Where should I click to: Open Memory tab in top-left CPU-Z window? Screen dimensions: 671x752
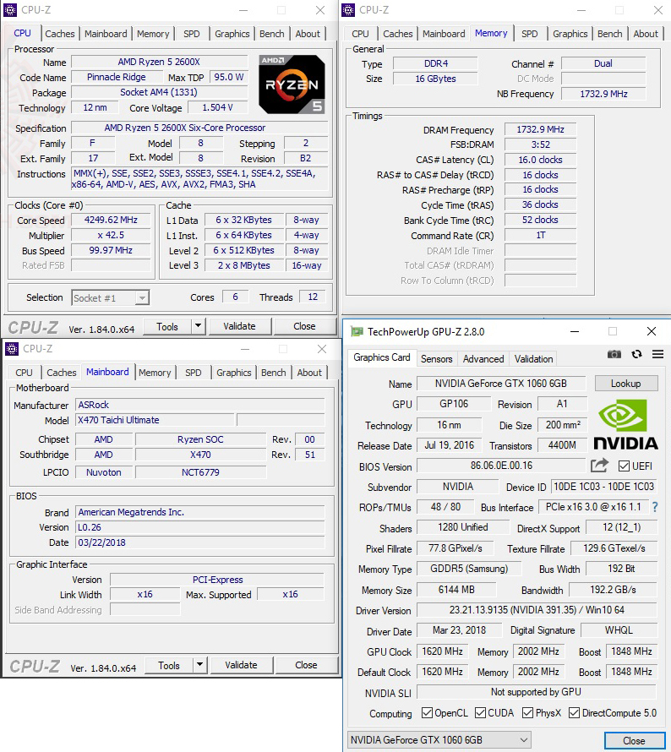point(153,34)
